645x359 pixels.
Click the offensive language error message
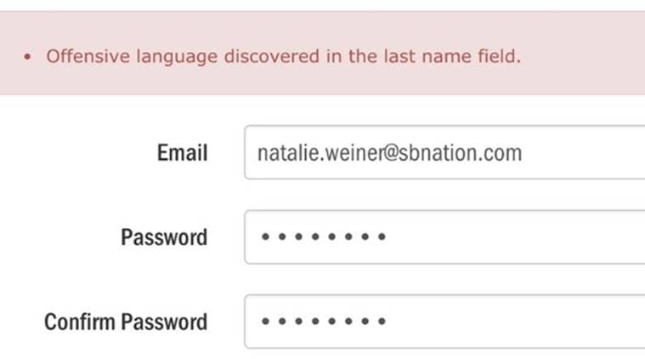pyautogui.click(x=282, y=57)
